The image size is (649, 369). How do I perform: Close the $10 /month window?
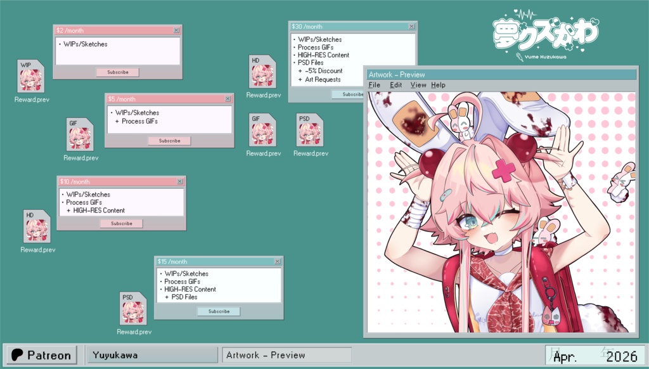[x=179, y=181]
